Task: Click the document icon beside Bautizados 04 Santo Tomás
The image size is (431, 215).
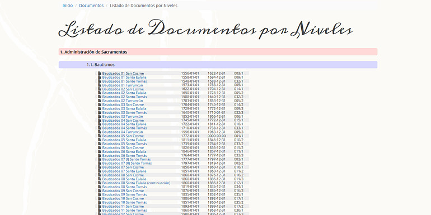Action: pos(100,128)
